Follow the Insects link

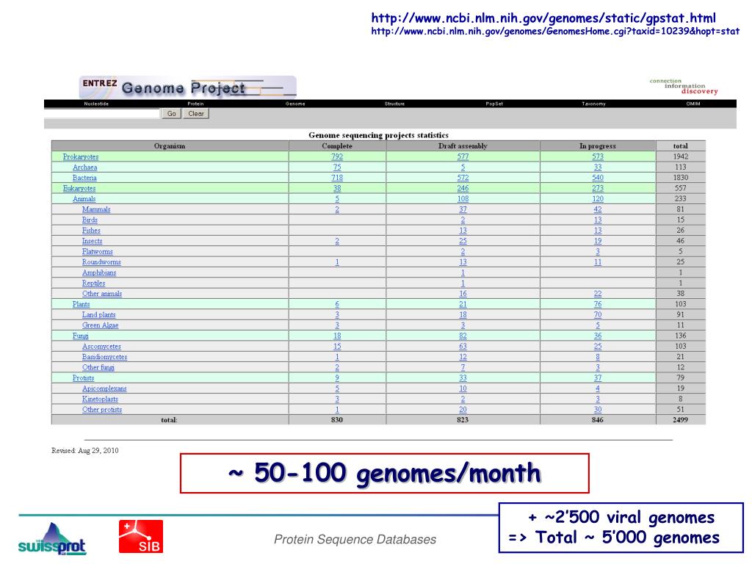point(92,241)
